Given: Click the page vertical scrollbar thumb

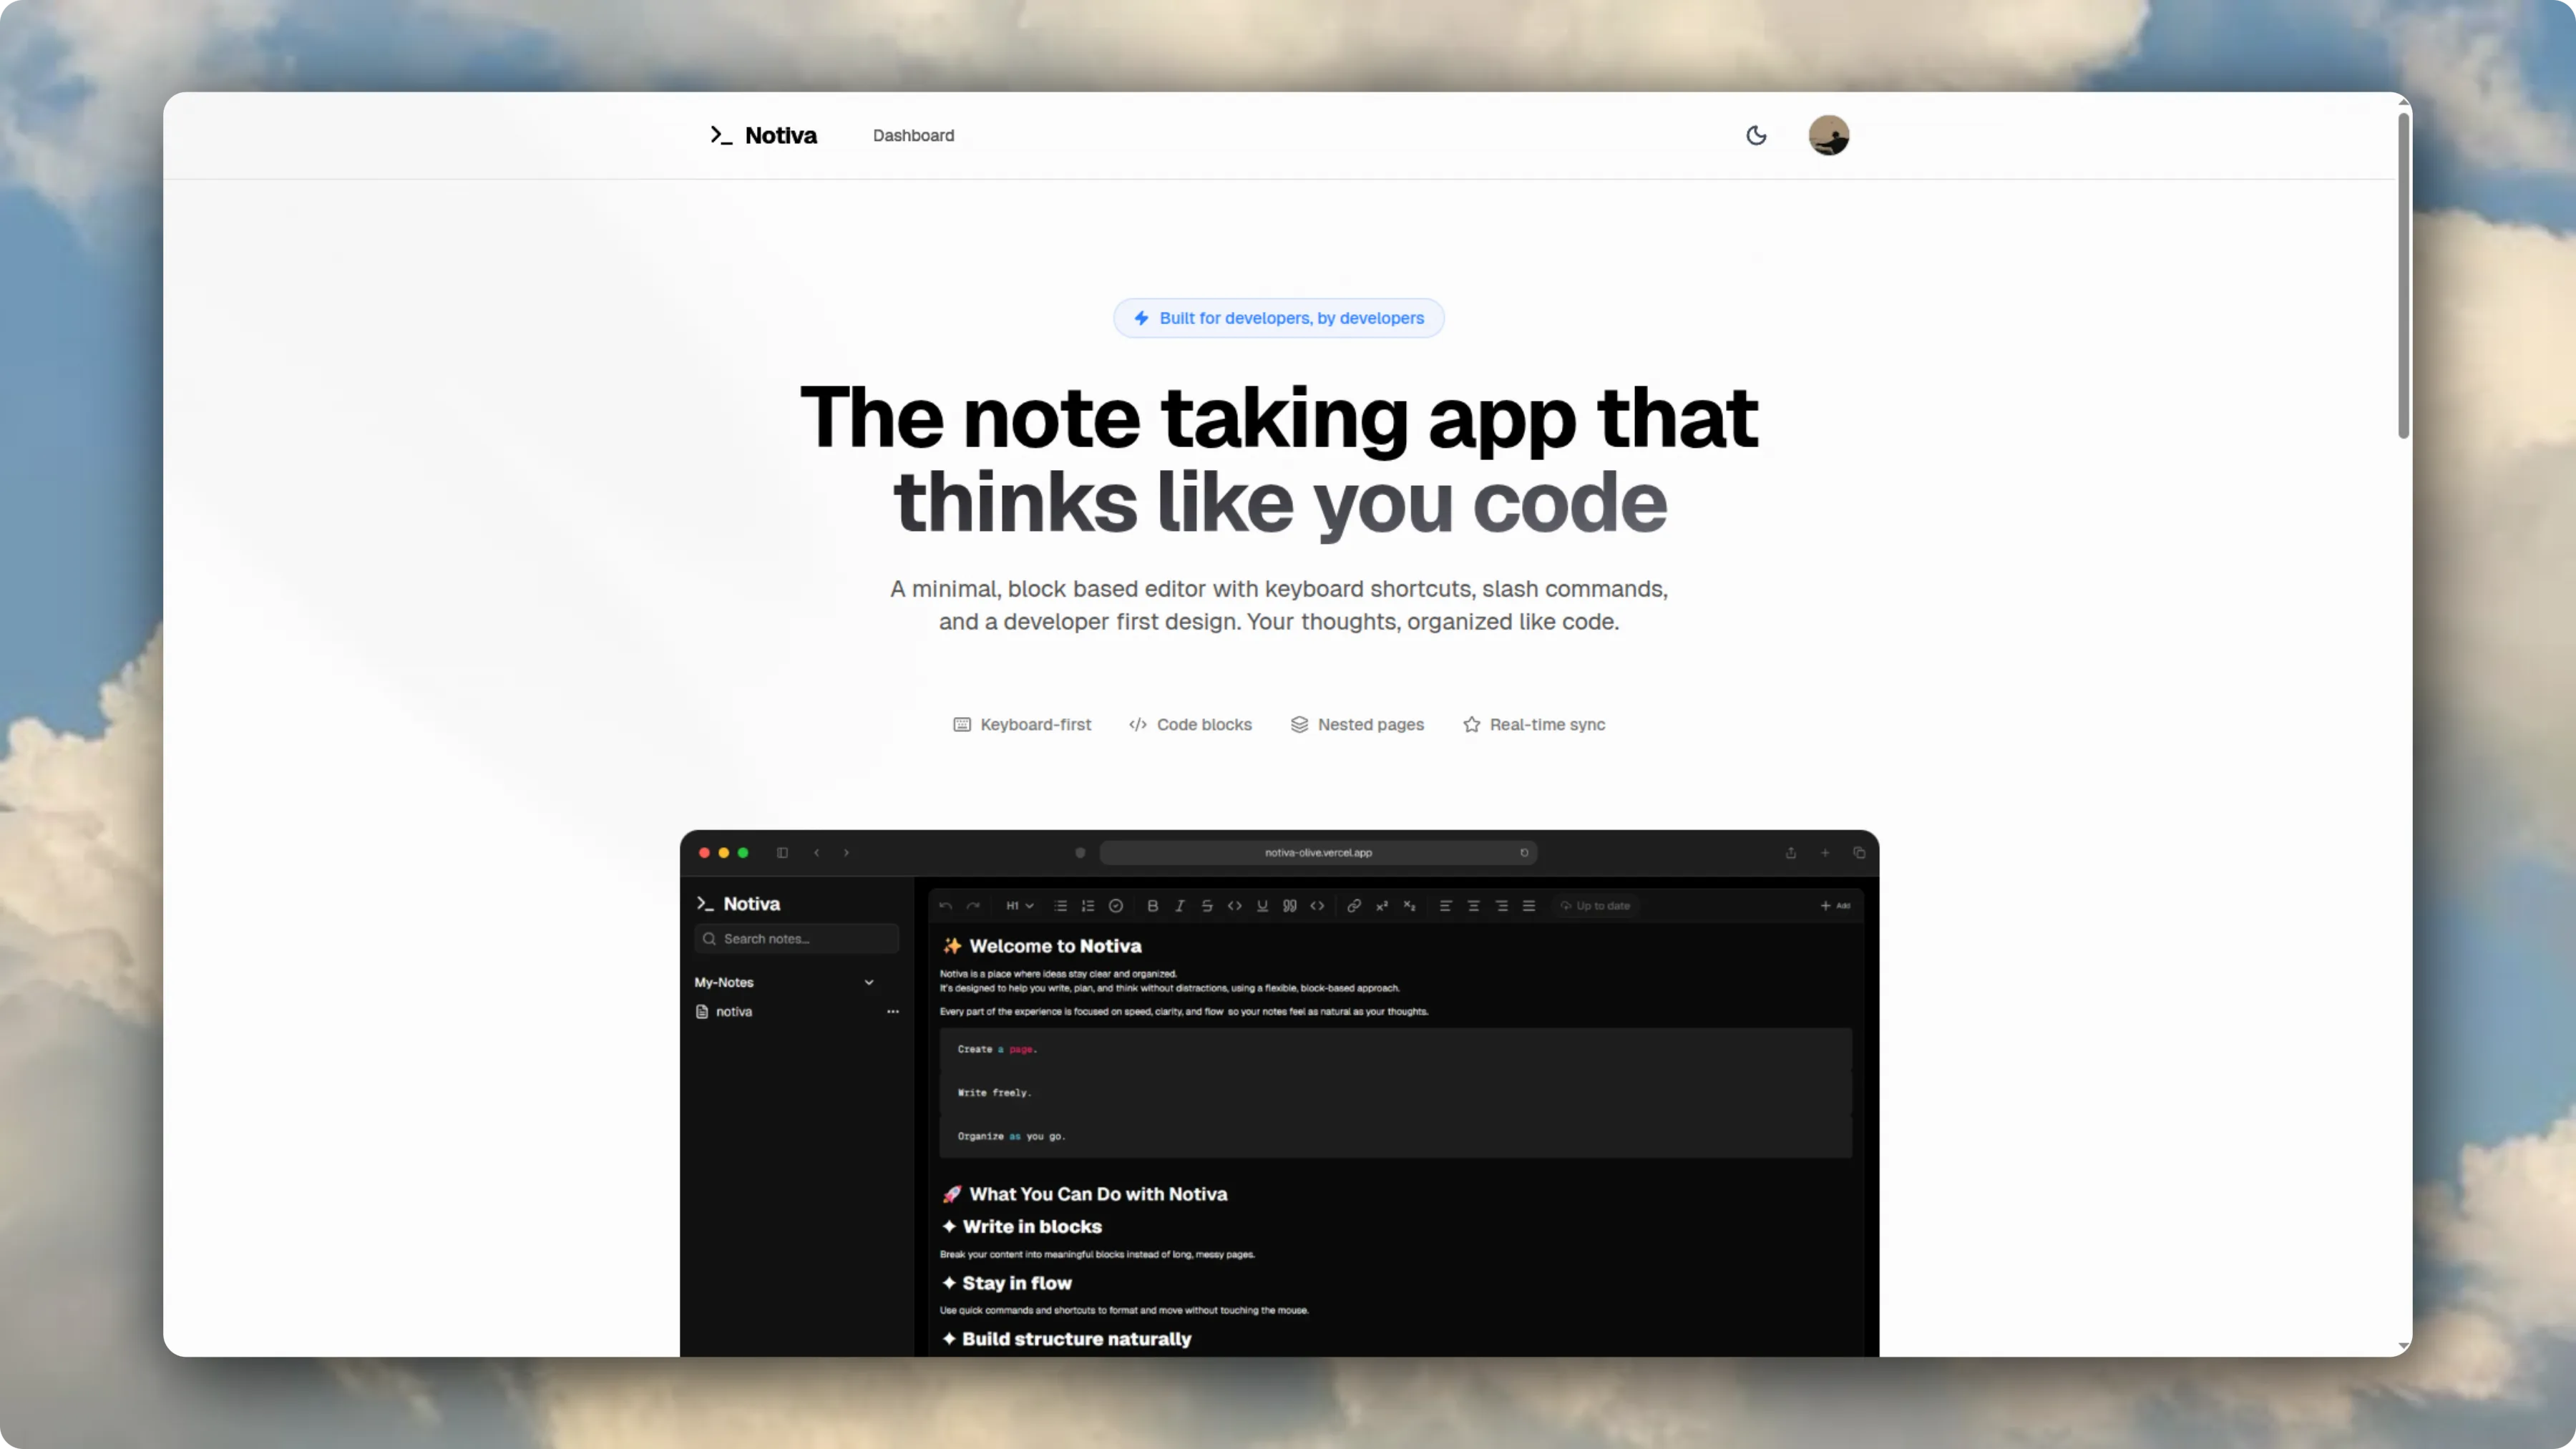Looking at the screenshot, I should 2404,275.
